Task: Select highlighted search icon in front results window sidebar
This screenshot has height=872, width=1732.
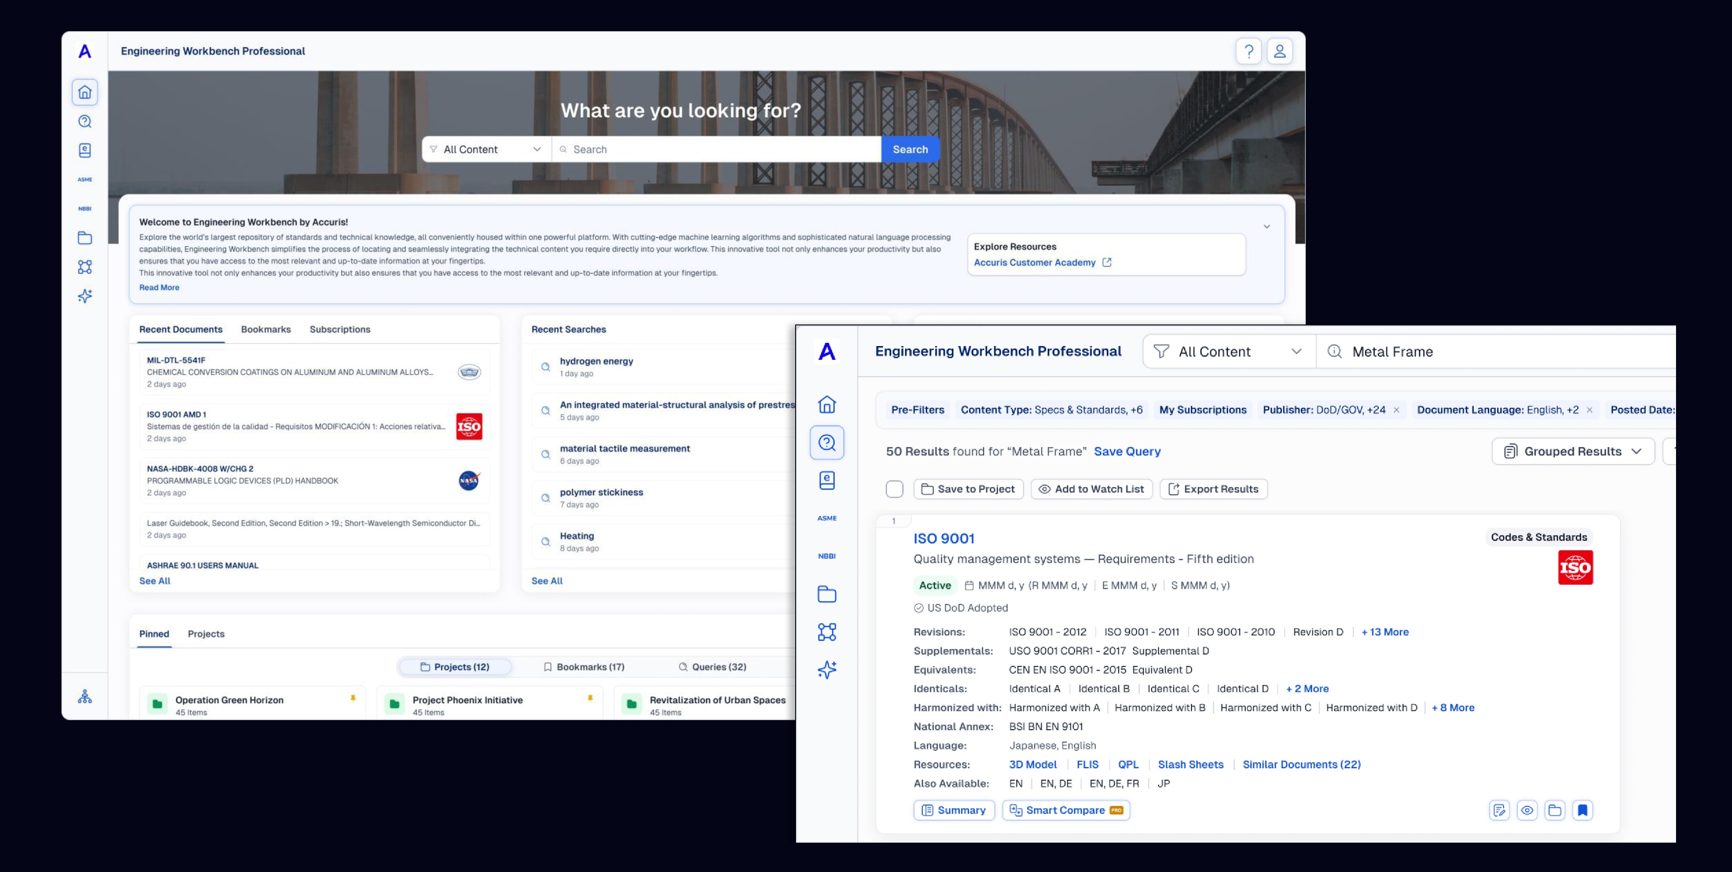Action: pyautogui.click(x=827, y=442)
